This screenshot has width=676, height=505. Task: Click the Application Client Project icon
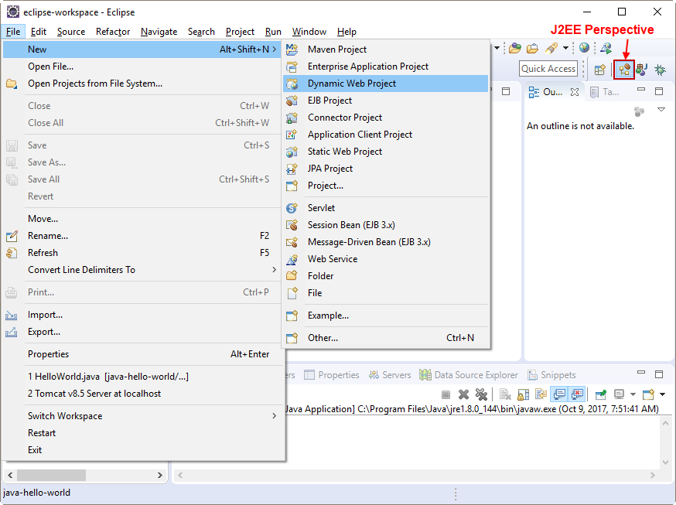tap(292, 135)
